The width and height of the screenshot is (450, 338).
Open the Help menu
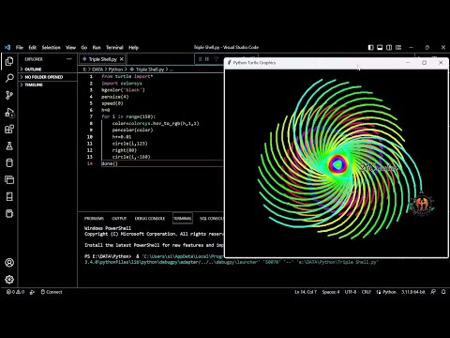pyautogui.click(x=133, y=47)
